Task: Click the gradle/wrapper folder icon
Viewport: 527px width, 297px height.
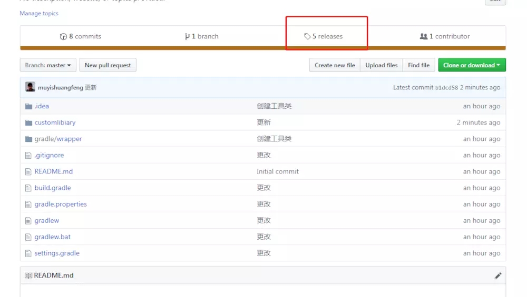Action: click(28, 139)
